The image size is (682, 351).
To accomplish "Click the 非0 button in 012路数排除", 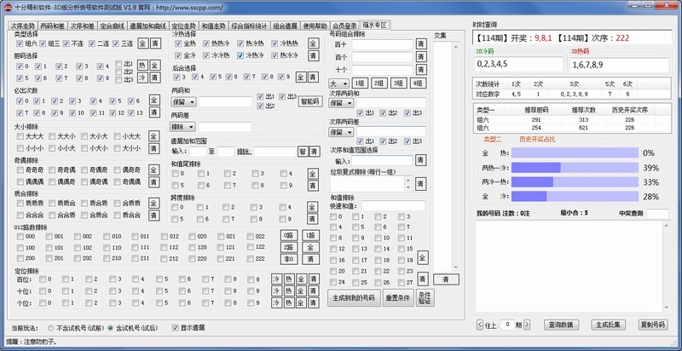I will [x=288, y=259].
